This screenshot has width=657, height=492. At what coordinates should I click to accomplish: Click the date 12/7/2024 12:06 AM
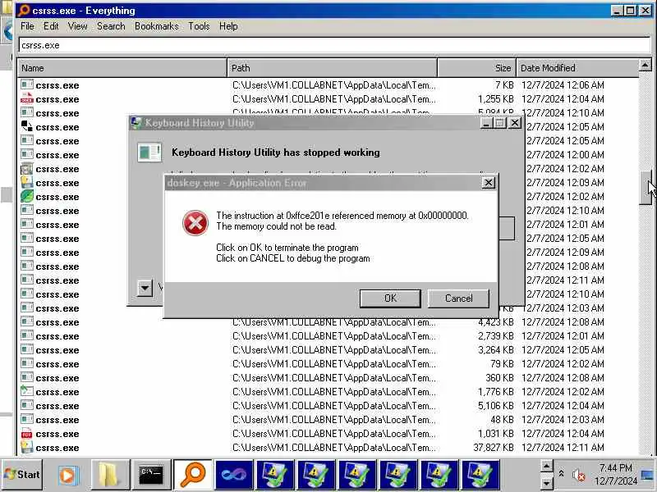[x=563, y=85]
